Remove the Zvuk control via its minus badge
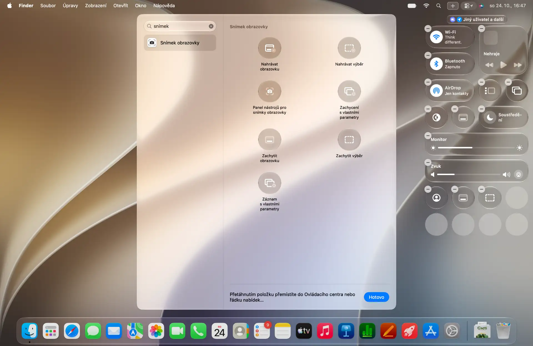 428,162
